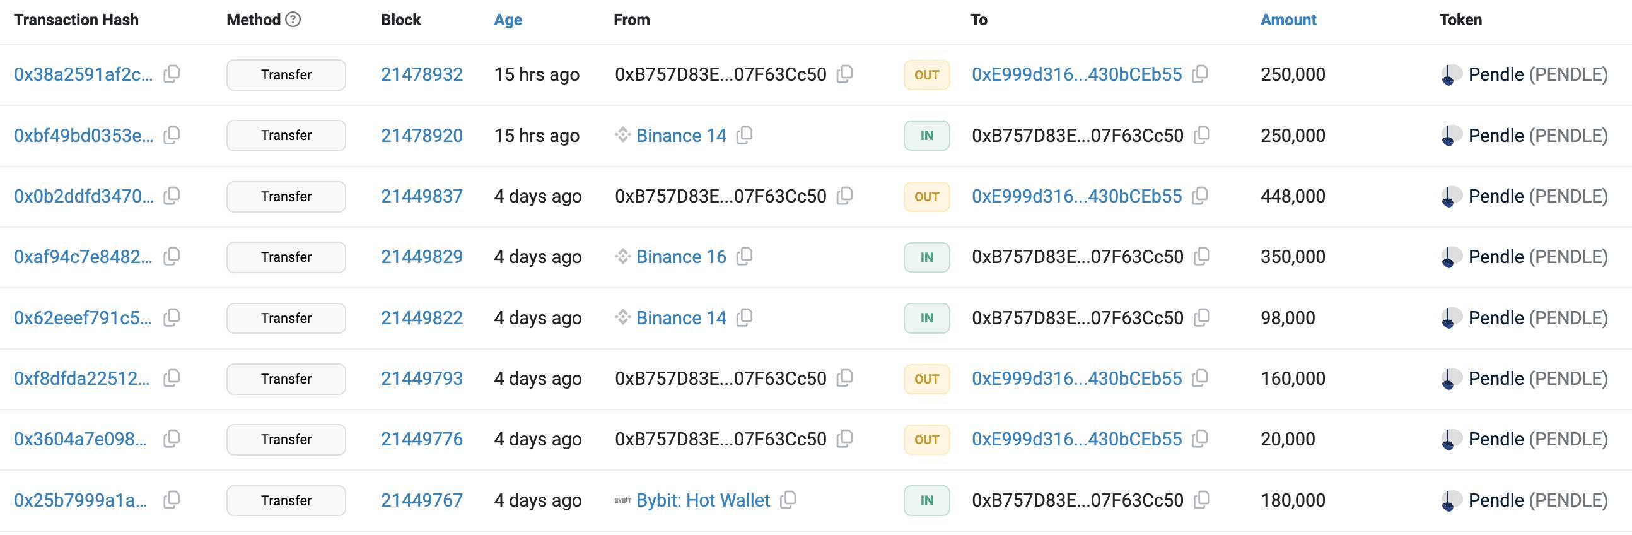Sort by the Age column header
The height and width of the screenshot is (535, 1632).
pyautogui.click(x=508, y=20)
